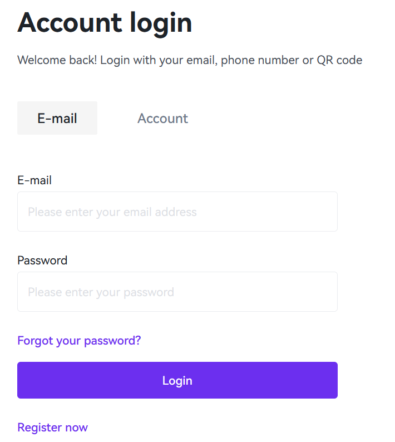Place cursor in the Password textbox

tap(177, 292)
